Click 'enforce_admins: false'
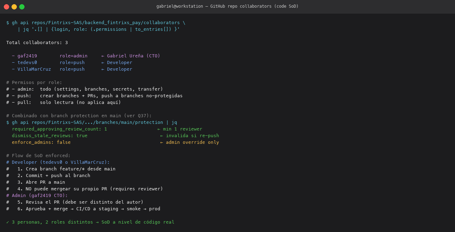The image size is (455, 232). pos(41,142)
